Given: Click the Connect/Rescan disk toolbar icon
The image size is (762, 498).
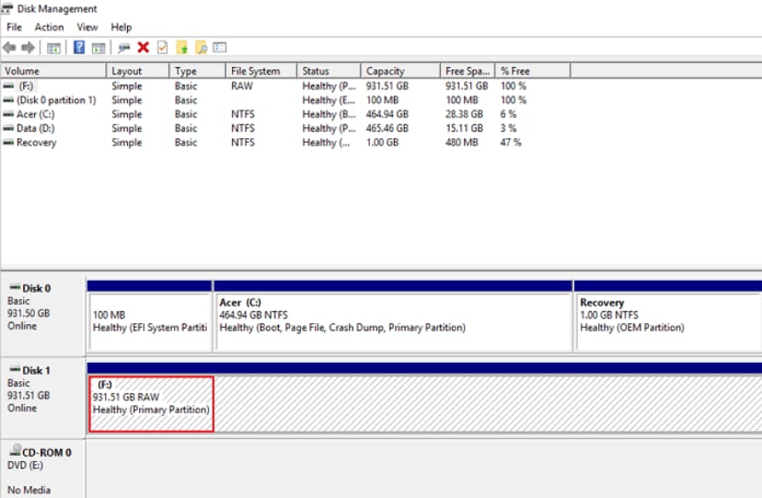Looking at the screenshot, I should coord(124,48).
